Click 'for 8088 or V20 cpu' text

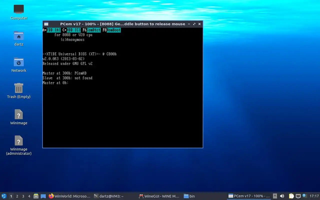(x=73, y=35)
